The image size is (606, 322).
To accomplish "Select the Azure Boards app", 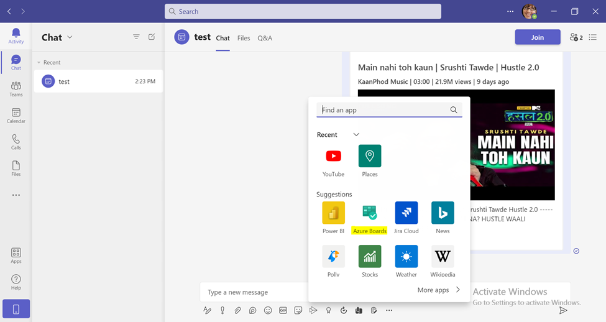I will [x=370, y=218].
